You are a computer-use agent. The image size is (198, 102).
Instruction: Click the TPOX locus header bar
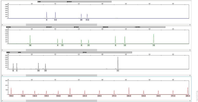[107, 52]
